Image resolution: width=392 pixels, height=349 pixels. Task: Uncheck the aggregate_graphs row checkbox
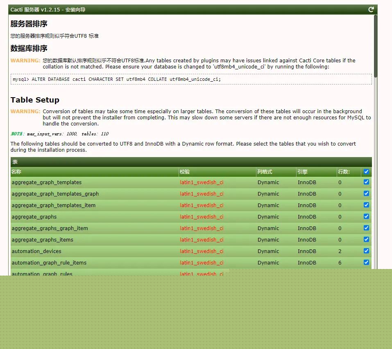(x=366, y=217)
